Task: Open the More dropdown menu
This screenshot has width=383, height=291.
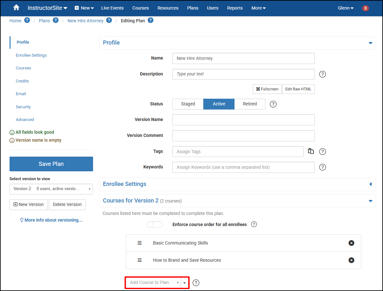Action: (258, 8)
